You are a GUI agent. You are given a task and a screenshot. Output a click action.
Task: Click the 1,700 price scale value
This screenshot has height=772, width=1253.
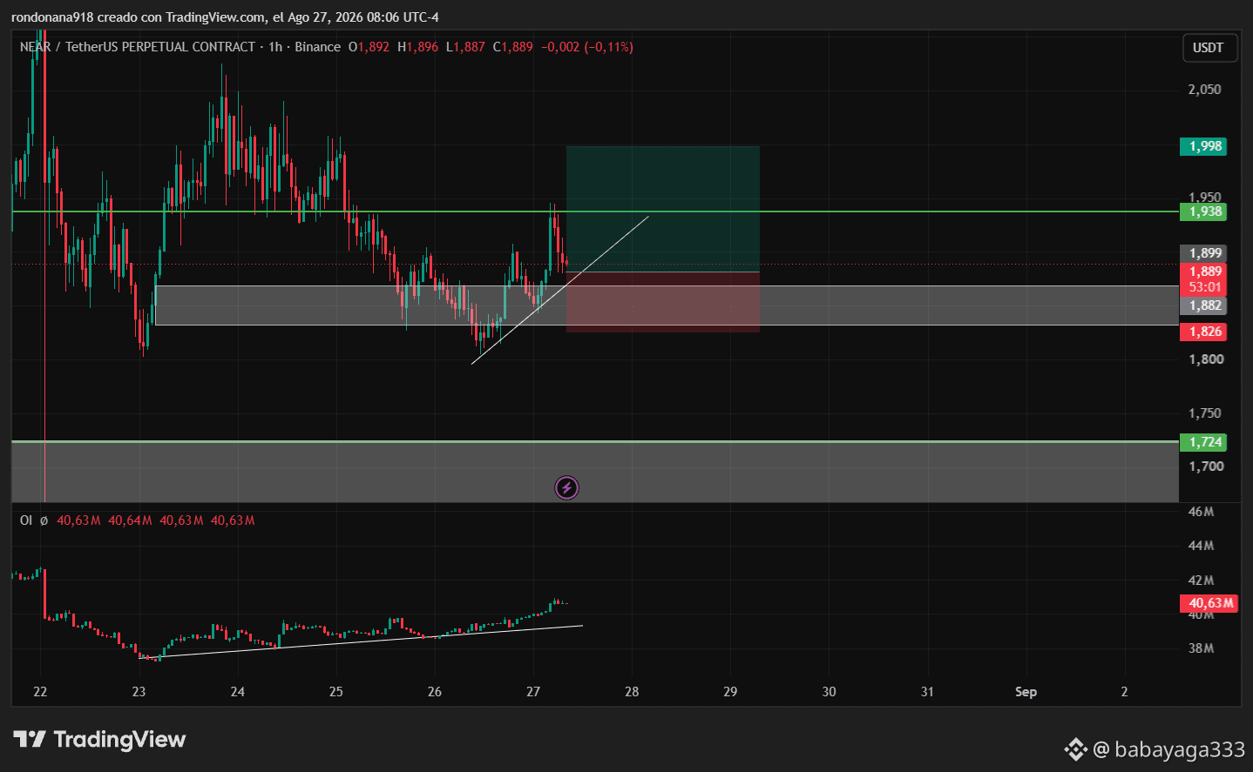pos(1206,467)
